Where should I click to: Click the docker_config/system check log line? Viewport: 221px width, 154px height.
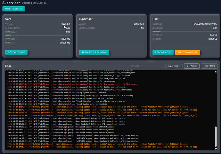pyautogui.click(x=66, y=87)
